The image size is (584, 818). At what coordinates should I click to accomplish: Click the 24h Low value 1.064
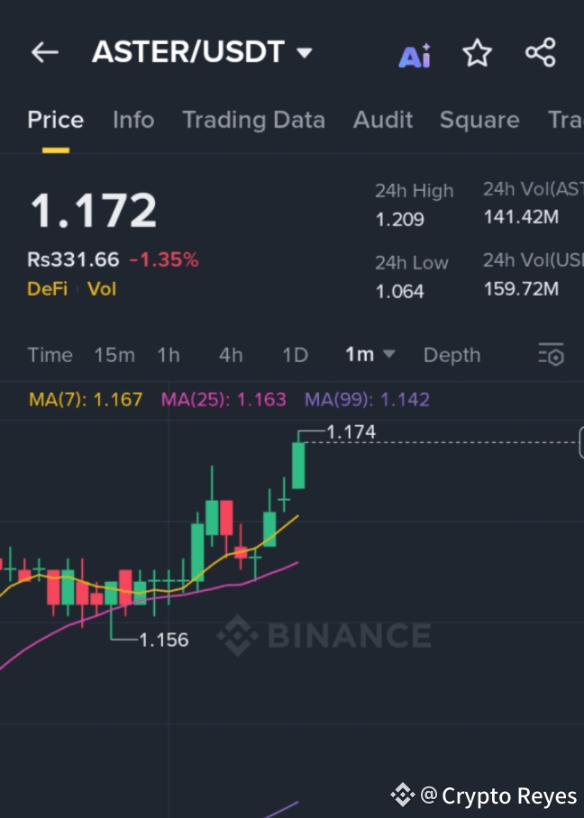point(400,291)
